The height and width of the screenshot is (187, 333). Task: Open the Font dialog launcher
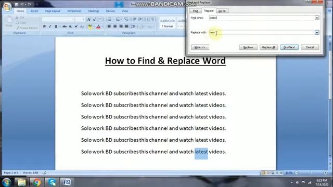103,33
